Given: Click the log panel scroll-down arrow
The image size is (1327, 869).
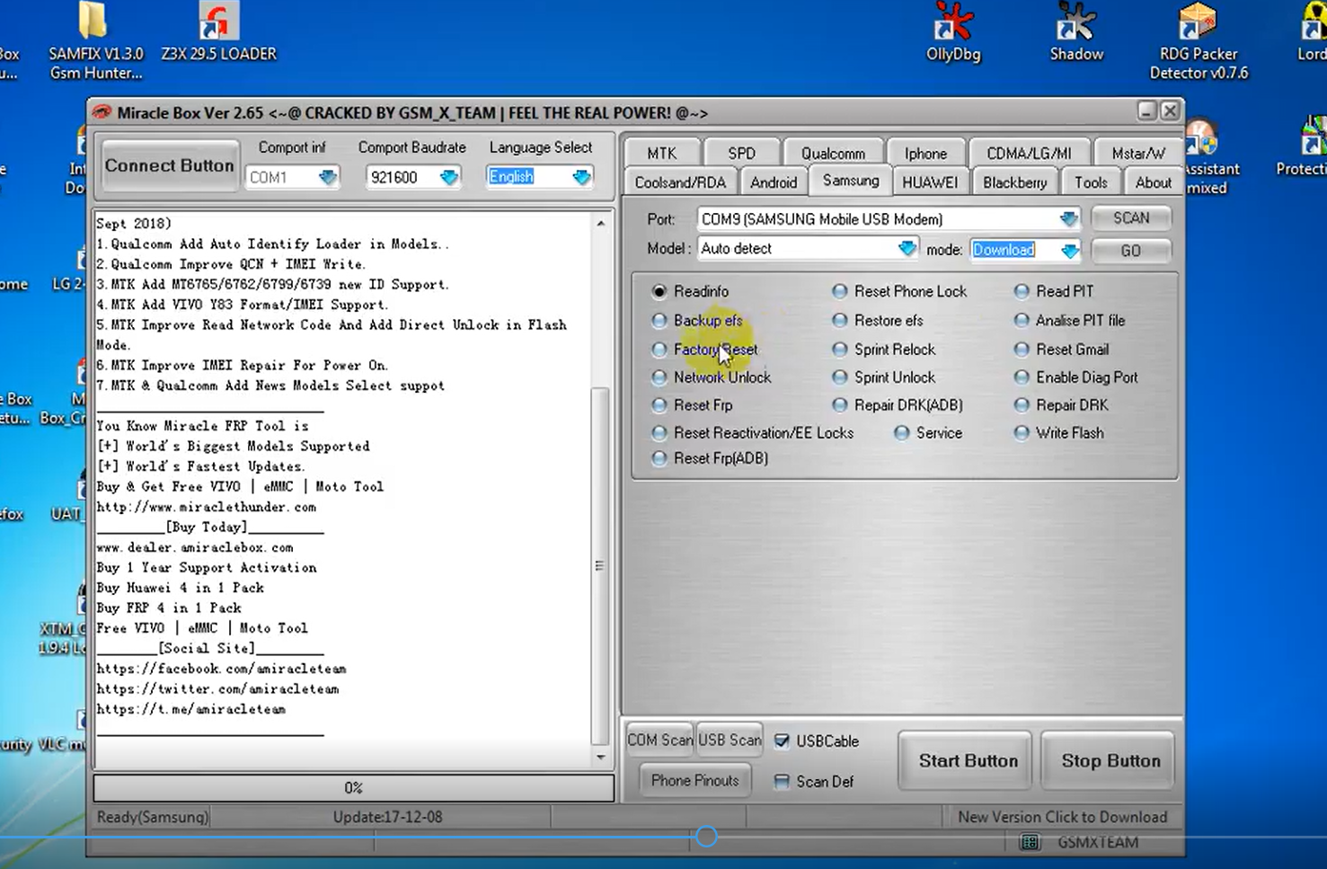Looking at the screenshot, I should (600, 758).
